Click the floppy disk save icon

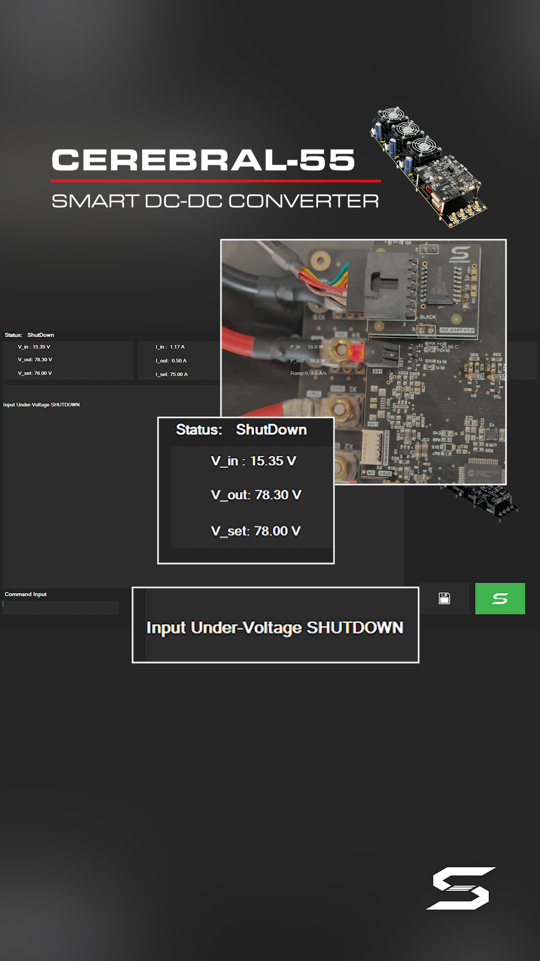[444, 598]
